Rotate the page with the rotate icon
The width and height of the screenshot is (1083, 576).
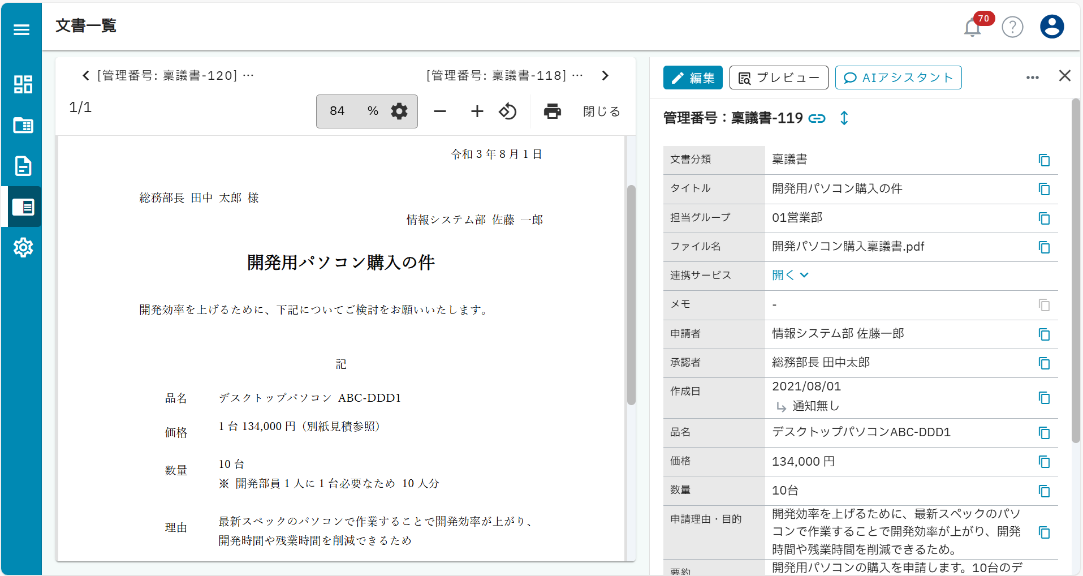507,111
